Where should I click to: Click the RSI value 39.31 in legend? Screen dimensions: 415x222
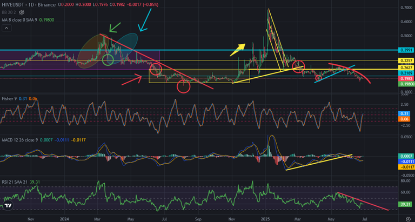coord(36,182)
